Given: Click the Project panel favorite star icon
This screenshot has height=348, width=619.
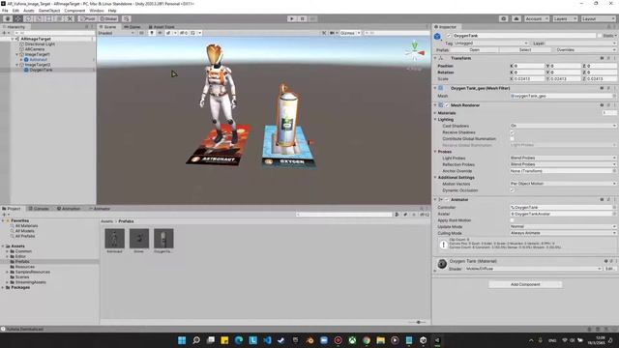Looking at the screenshot, I should (414, 215).
